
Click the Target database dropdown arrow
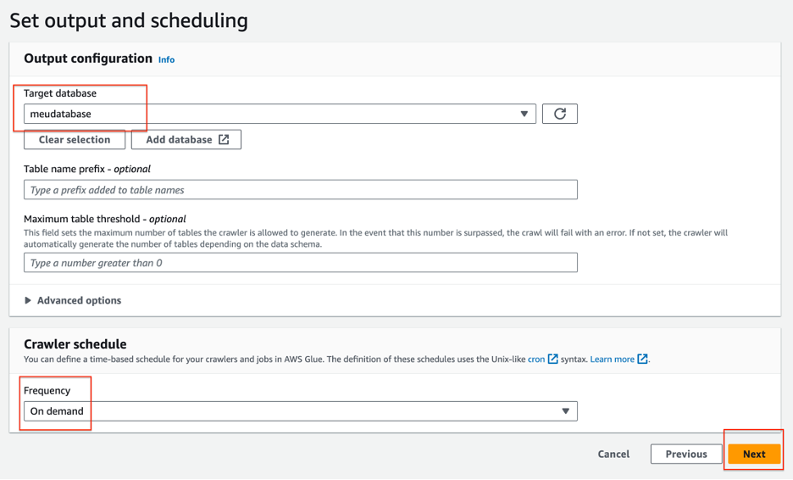[524, 114]
